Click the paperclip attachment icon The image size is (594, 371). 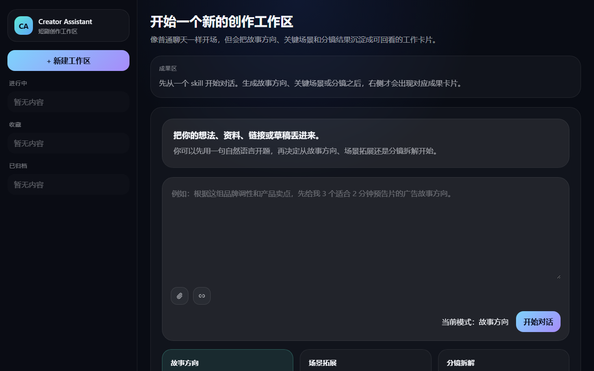(x=180, y=296)
